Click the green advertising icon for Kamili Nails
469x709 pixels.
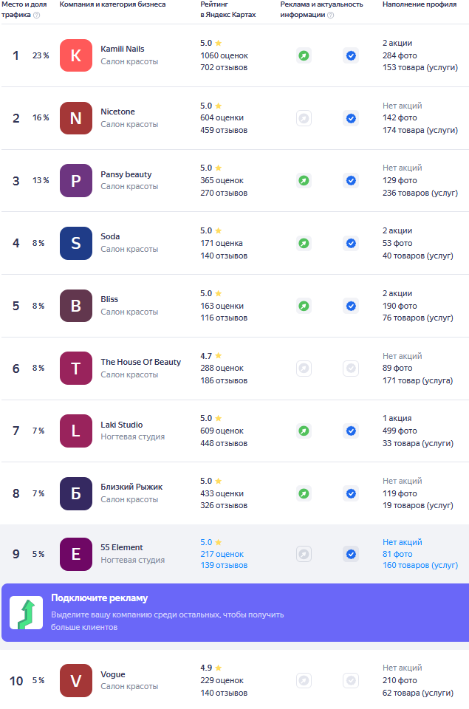tap(304, 55)
